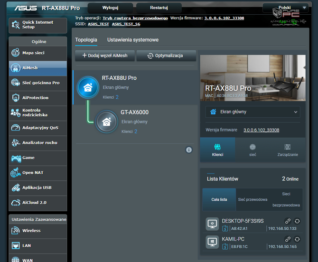
Task: Open Adaptacyjny QoS page
Action: 37,128
